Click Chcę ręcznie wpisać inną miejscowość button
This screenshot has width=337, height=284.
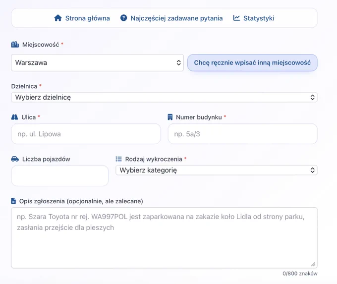pos(252,63)
